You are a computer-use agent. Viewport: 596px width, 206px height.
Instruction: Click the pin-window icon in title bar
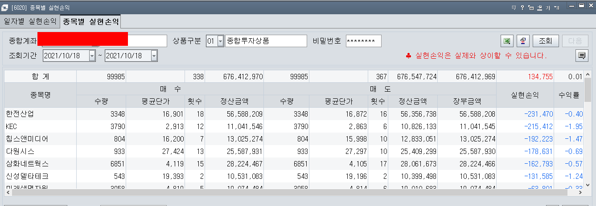pyautogui.click(x=539, y=7)
